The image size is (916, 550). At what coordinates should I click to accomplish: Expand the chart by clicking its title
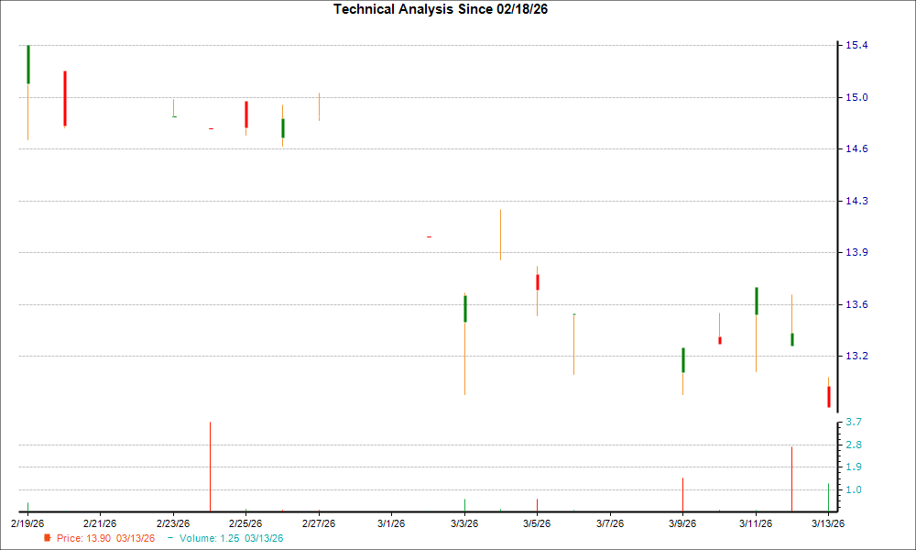pos(442,9)
